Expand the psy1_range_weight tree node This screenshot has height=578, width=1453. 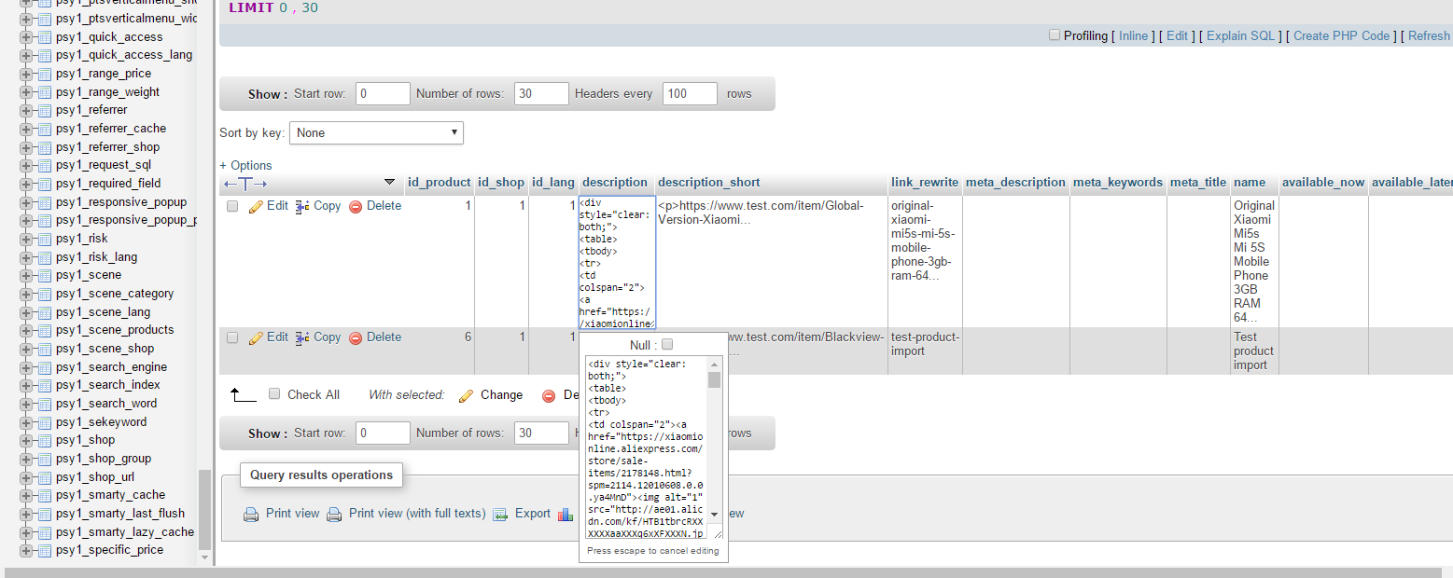25,92
